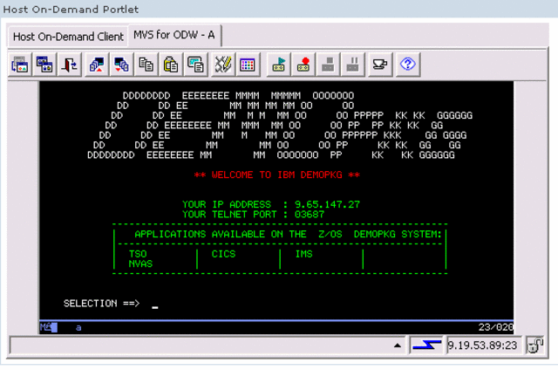Screen dimensions: 558x370
Task: Click the disconnect door icon
Action: 70,65
